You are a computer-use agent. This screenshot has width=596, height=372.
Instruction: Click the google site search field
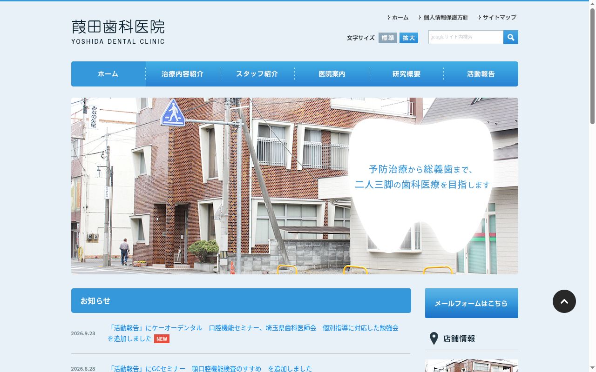pos(466,37)
